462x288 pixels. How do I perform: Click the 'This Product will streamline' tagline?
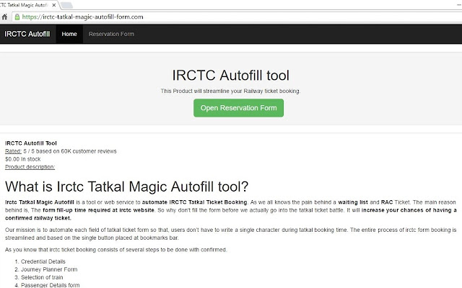pyautogui.click(x=230, y=91)
